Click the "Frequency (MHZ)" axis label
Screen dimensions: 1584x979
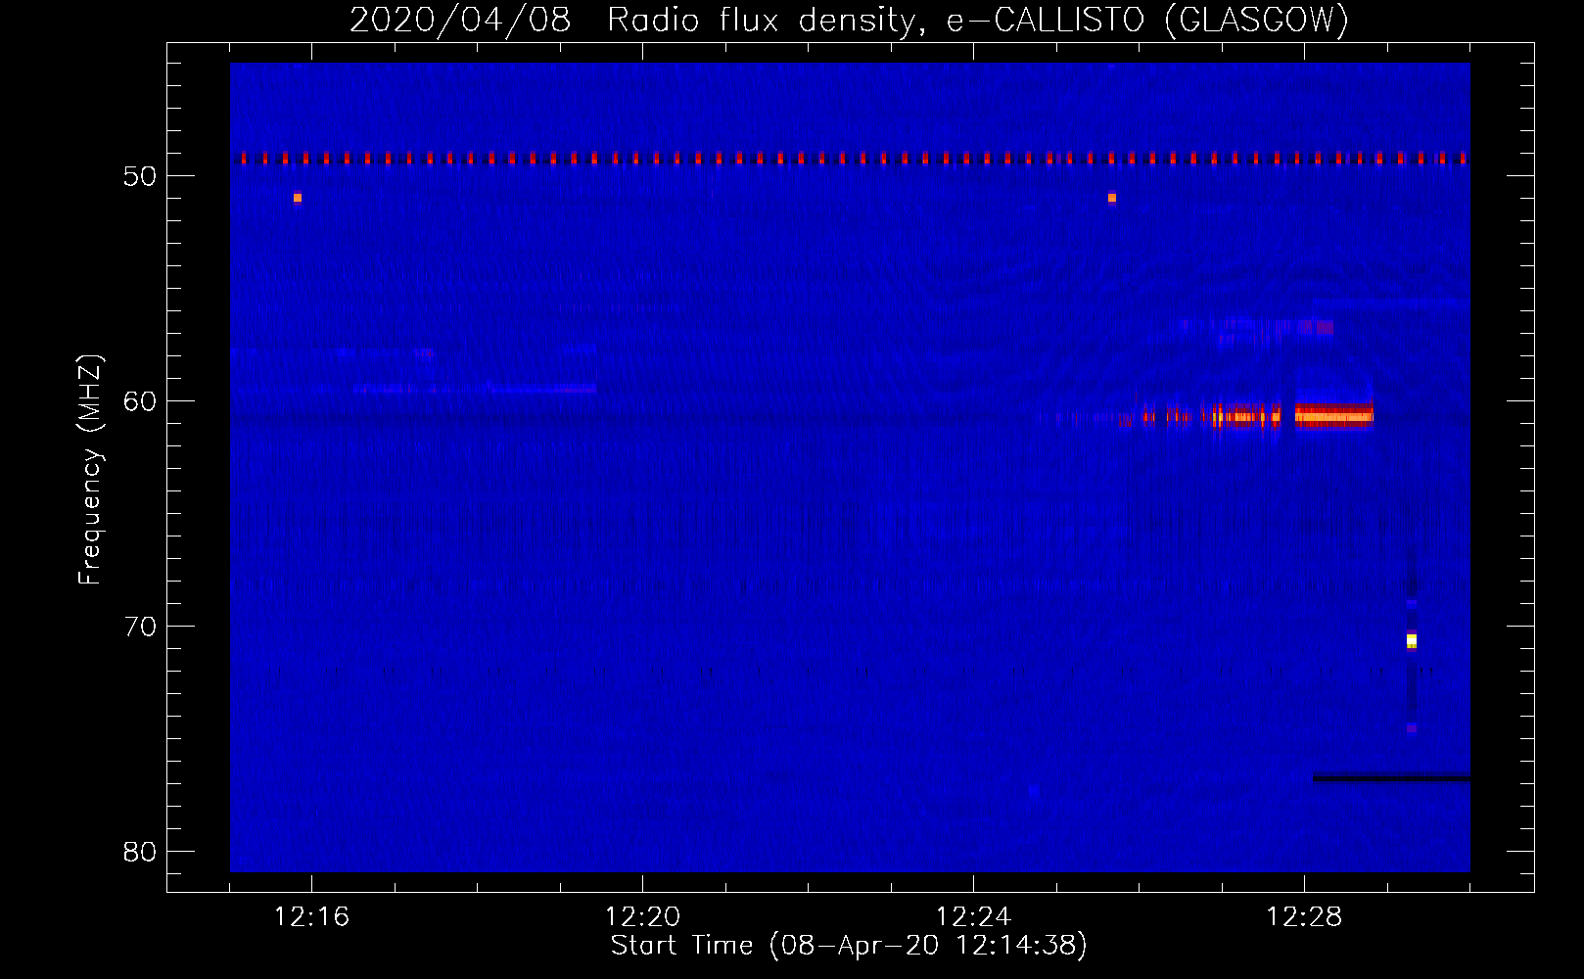coord(89,470)
